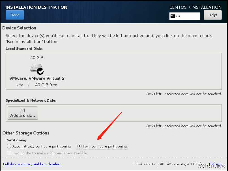
Task: Click the sda / 40 GiB free text
Action: [37, 85]
